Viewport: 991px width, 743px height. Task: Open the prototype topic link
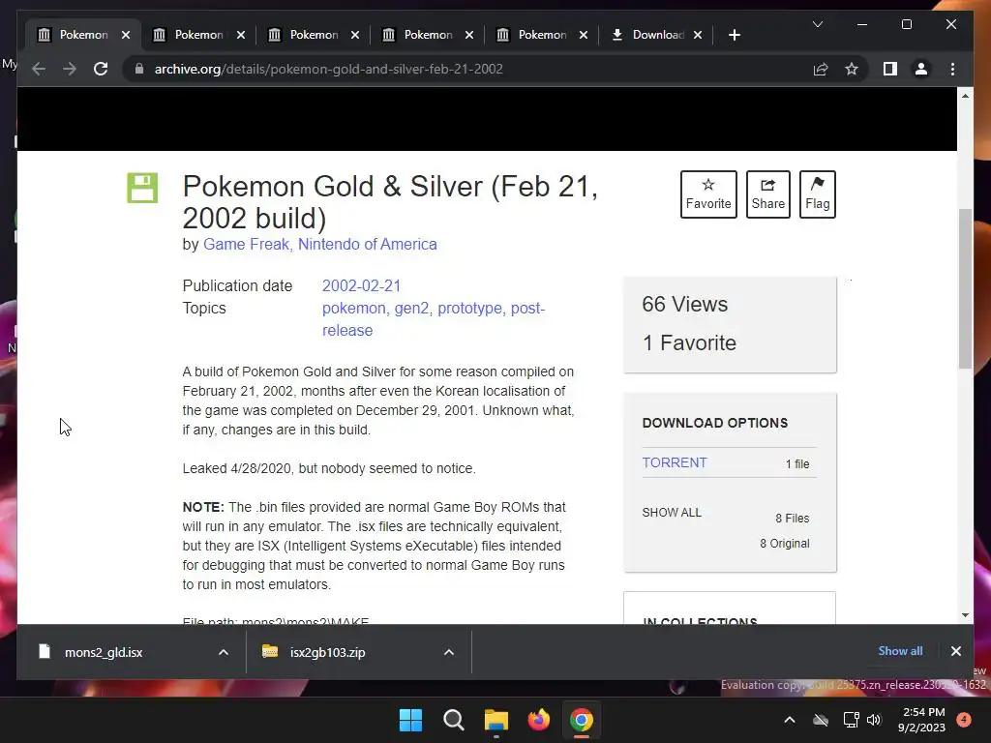[x=469, y=309]
